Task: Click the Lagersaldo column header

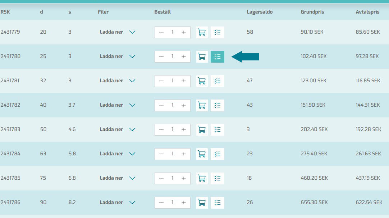Action: [260, 12]
